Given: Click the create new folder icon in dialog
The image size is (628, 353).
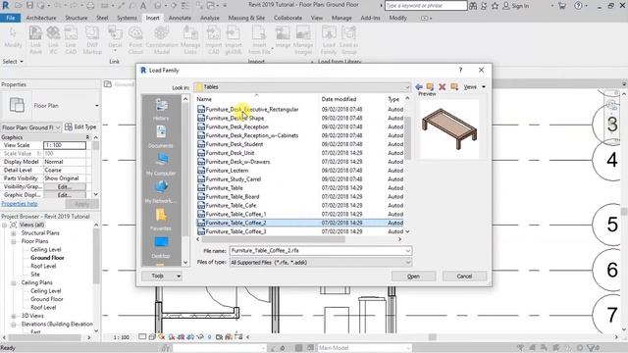Looking at the screenshot, I should tap(454, 86).
